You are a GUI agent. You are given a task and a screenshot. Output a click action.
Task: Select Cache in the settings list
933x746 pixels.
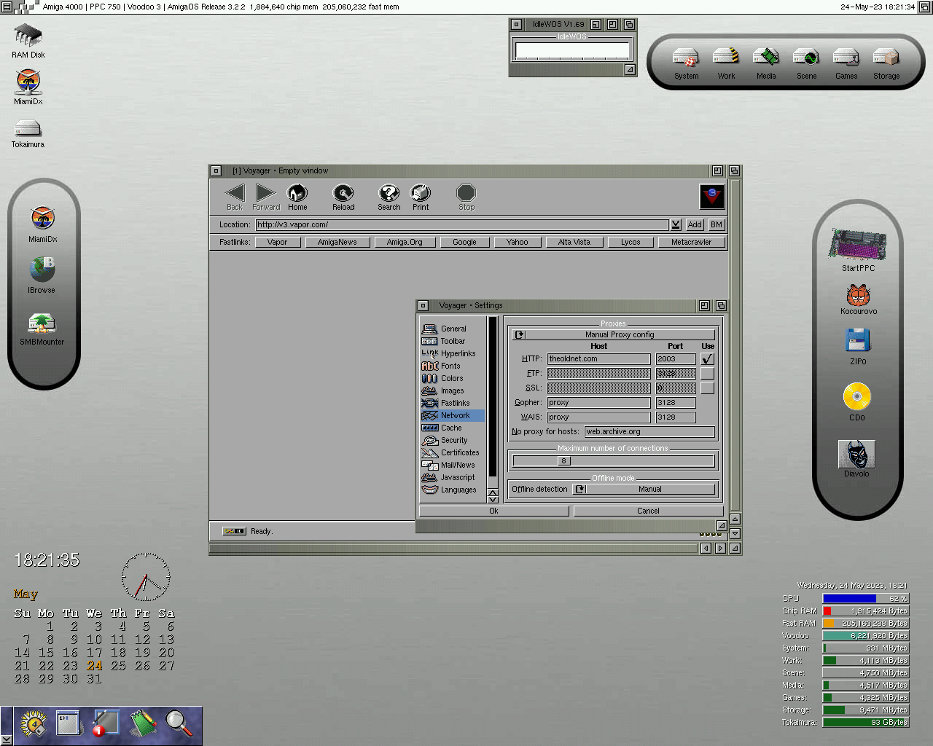(x=450, y=428)
